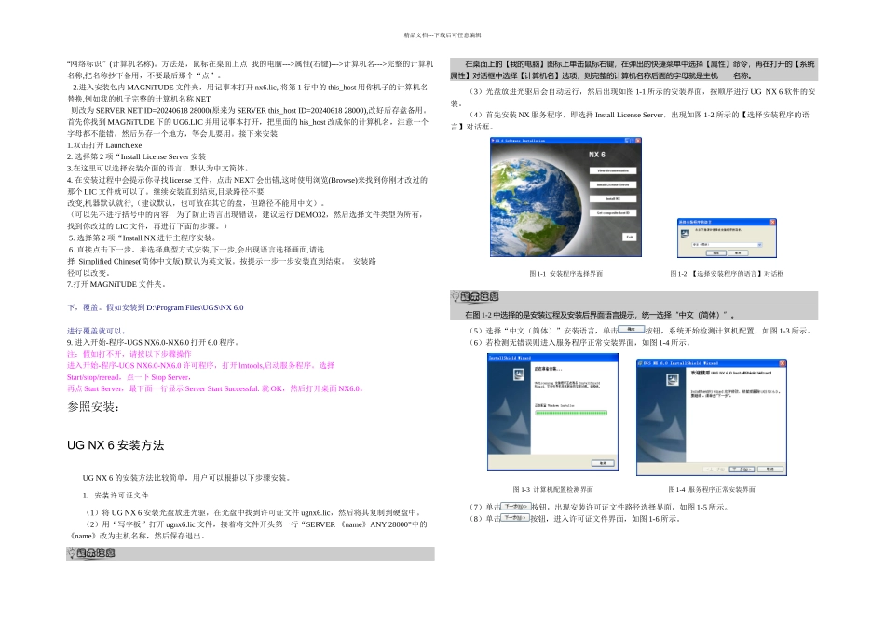The width and height of the screenshot is (885, 626).
Task: Click the Exit button in the NX 6 installer image
Action: (630, 237)
